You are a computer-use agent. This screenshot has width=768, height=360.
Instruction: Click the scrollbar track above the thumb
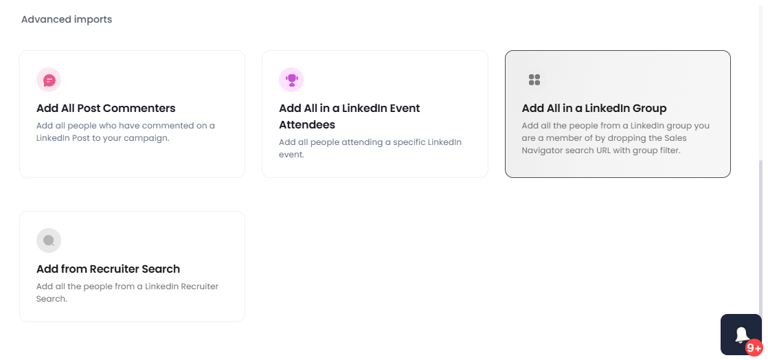[761, 78]
